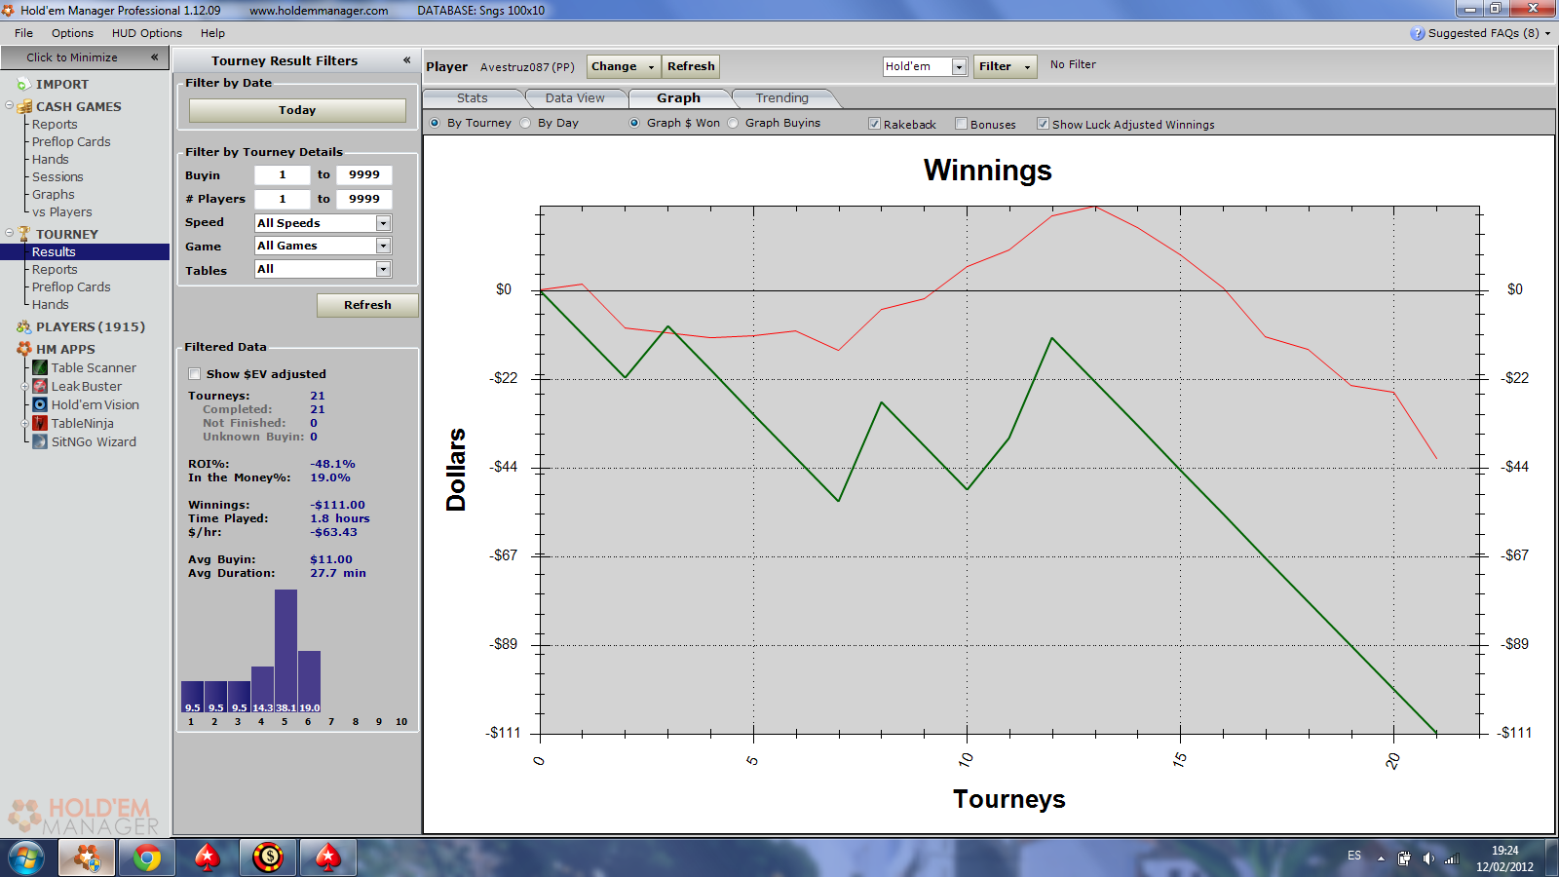
Task: Select Tourney Results tree item
Action: click(85, 251)
